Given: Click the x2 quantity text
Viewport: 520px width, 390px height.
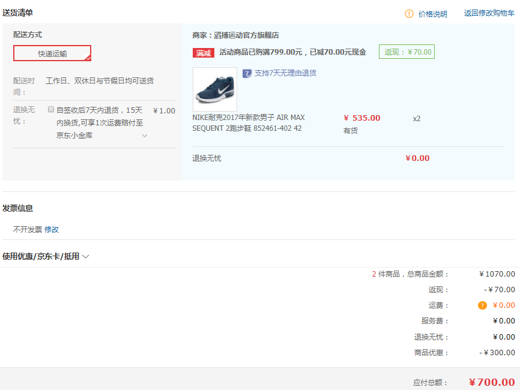Looking at the screenshot, I should (417, 119).
